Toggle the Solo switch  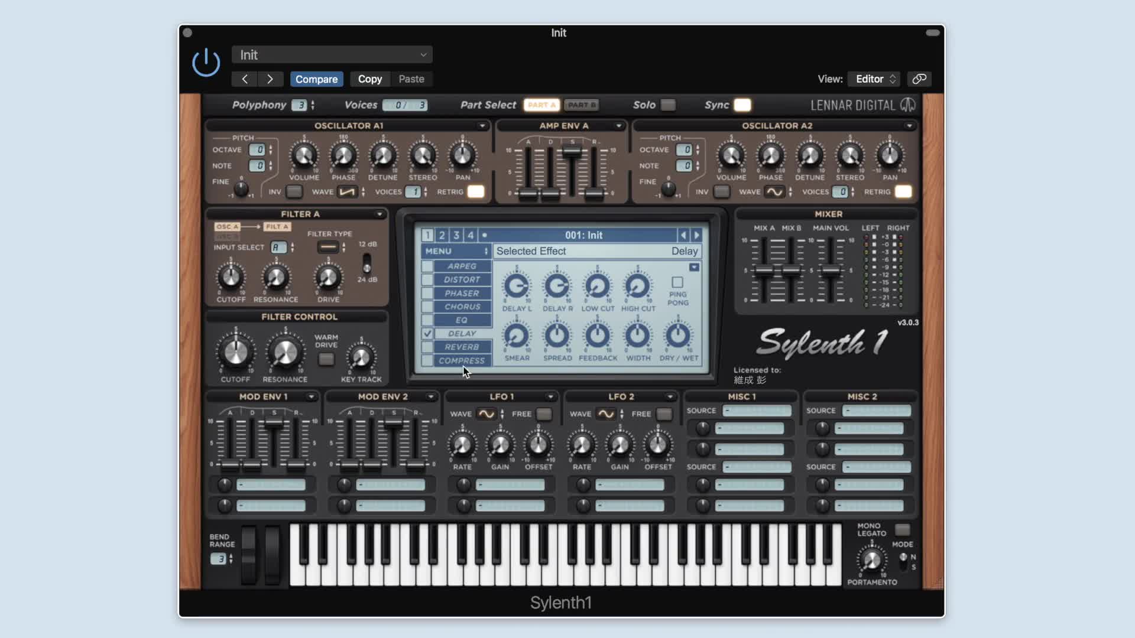pos(668,105)
